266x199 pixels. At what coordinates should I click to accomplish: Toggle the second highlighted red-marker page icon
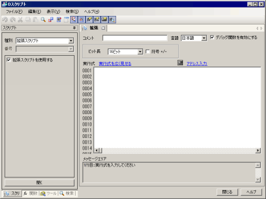81,20
